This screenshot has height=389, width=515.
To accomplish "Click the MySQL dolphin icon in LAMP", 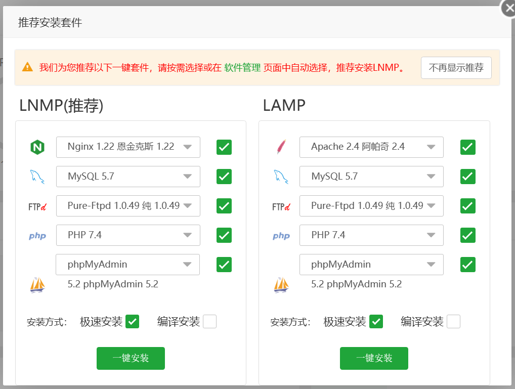I will click(x=281, y=177).
